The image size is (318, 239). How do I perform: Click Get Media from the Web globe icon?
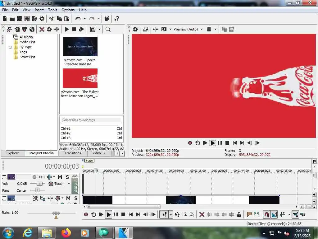point(32,29)
